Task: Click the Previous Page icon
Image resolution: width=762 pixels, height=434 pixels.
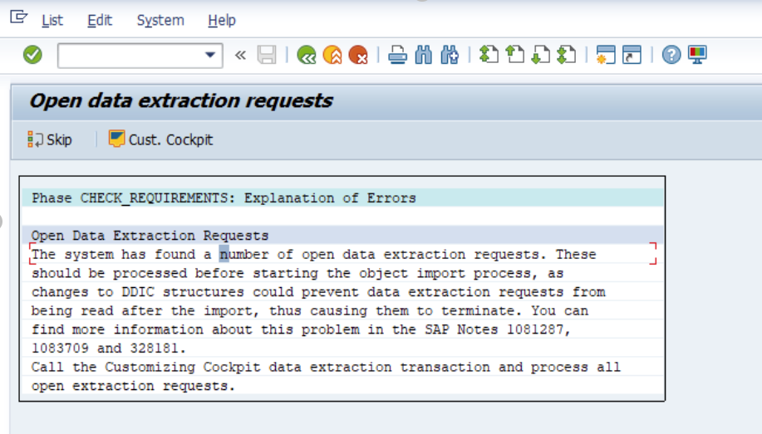Action: (514, 56)
